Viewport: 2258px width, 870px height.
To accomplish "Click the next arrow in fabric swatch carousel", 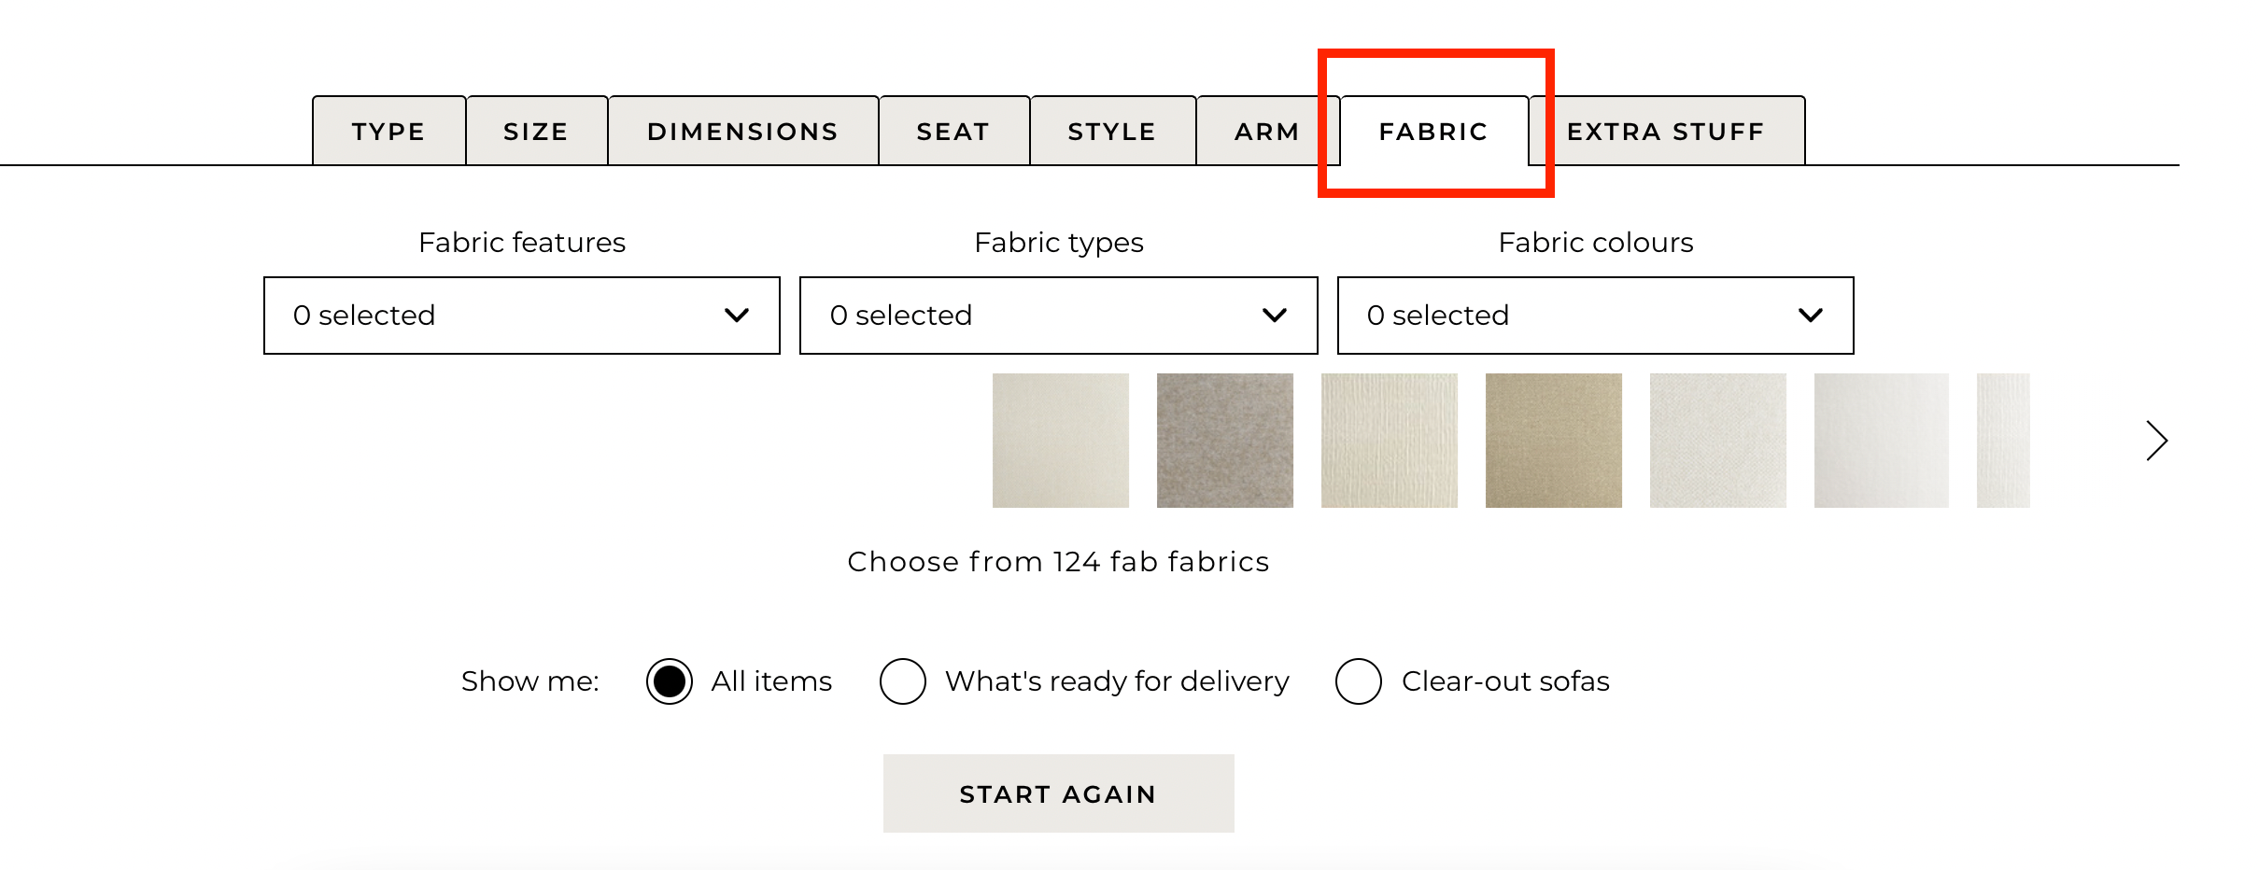I will point(2156,441).
